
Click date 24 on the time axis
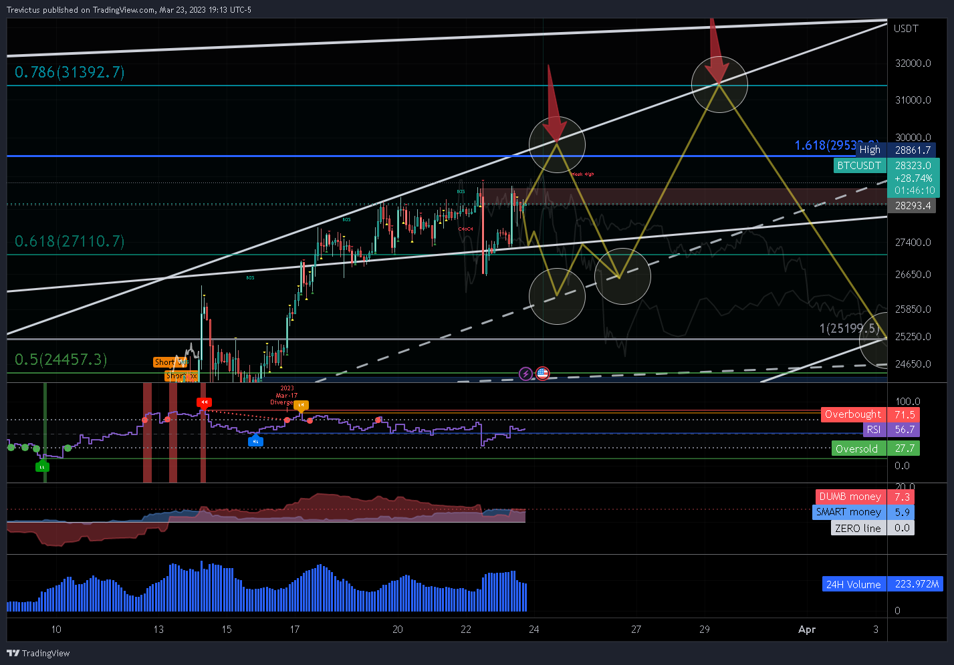point(534,629)
